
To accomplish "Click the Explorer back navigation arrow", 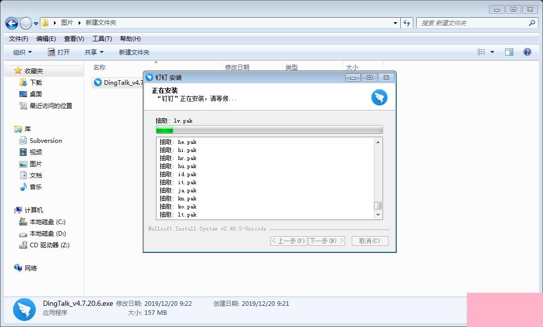I will pyautogui.click(x=12, y=24).
